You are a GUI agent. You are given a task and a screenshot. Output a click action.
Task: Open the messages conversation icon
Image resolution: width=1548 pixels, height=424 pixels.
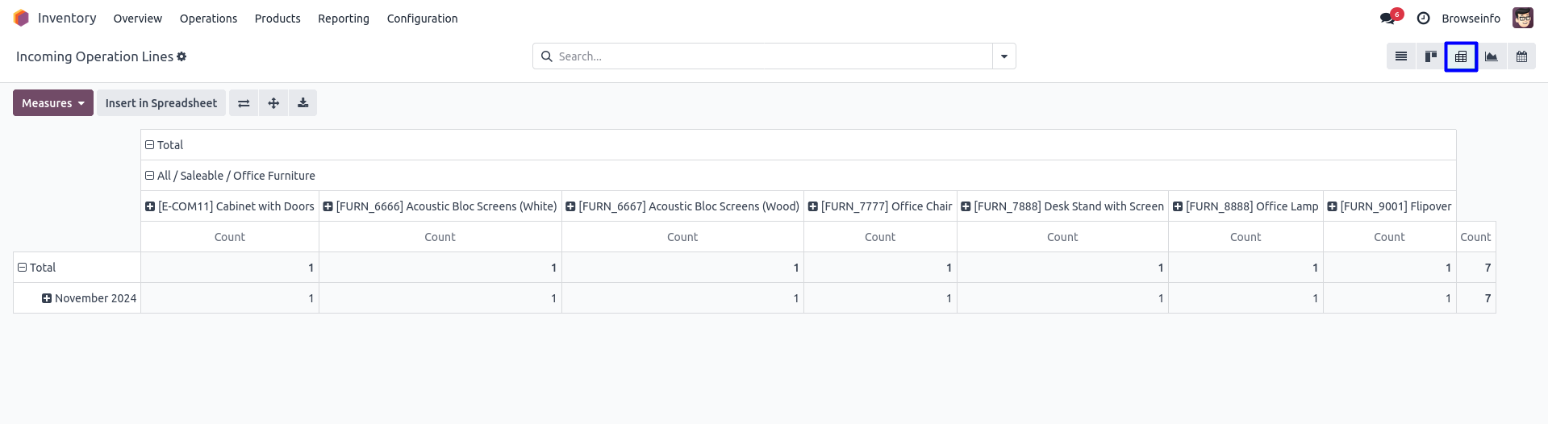(1387, 19)
